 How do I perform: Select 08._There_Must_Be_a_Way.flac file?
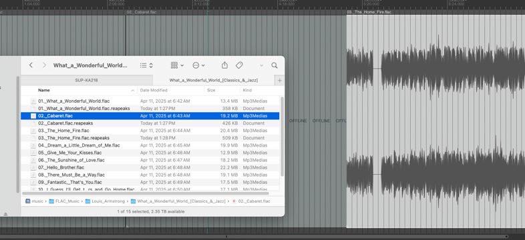(150, 175)
